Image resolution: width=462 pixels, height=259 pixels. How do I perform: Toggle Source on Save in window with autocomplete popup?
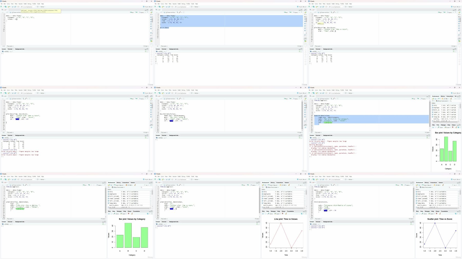(321, 12)
